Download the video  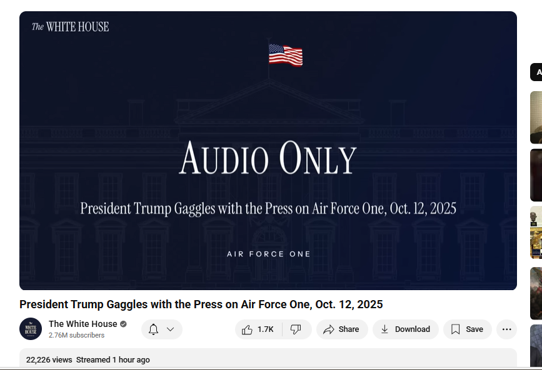tap(406, 329)
